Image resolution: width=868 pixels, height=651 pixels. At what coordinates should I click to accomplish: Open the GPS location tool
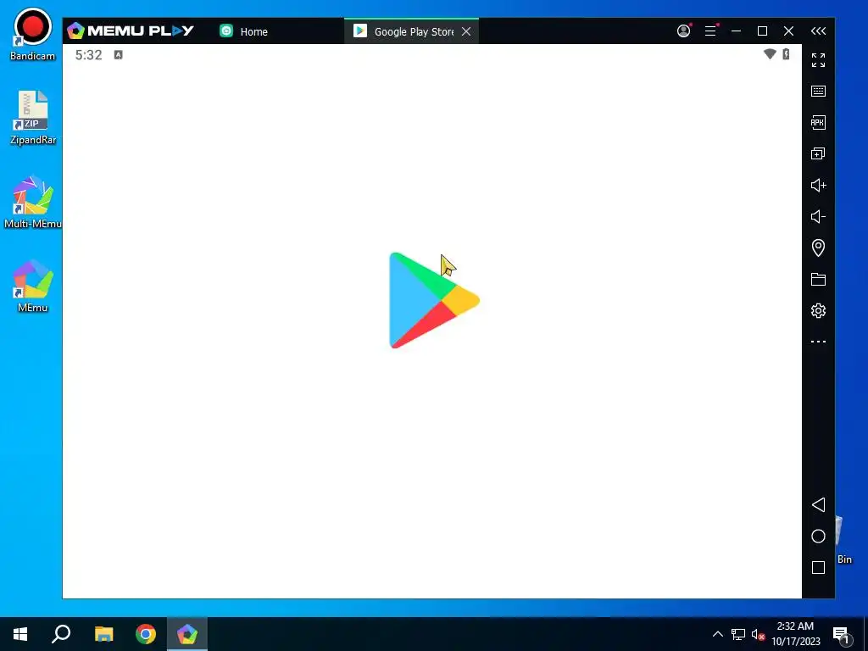pyautogui.click(x=818, y=248)
